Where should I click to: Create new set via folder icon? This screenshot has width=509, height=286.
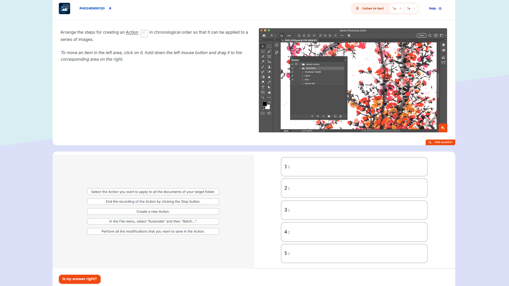pyautogui.click(x=329, y=116)
